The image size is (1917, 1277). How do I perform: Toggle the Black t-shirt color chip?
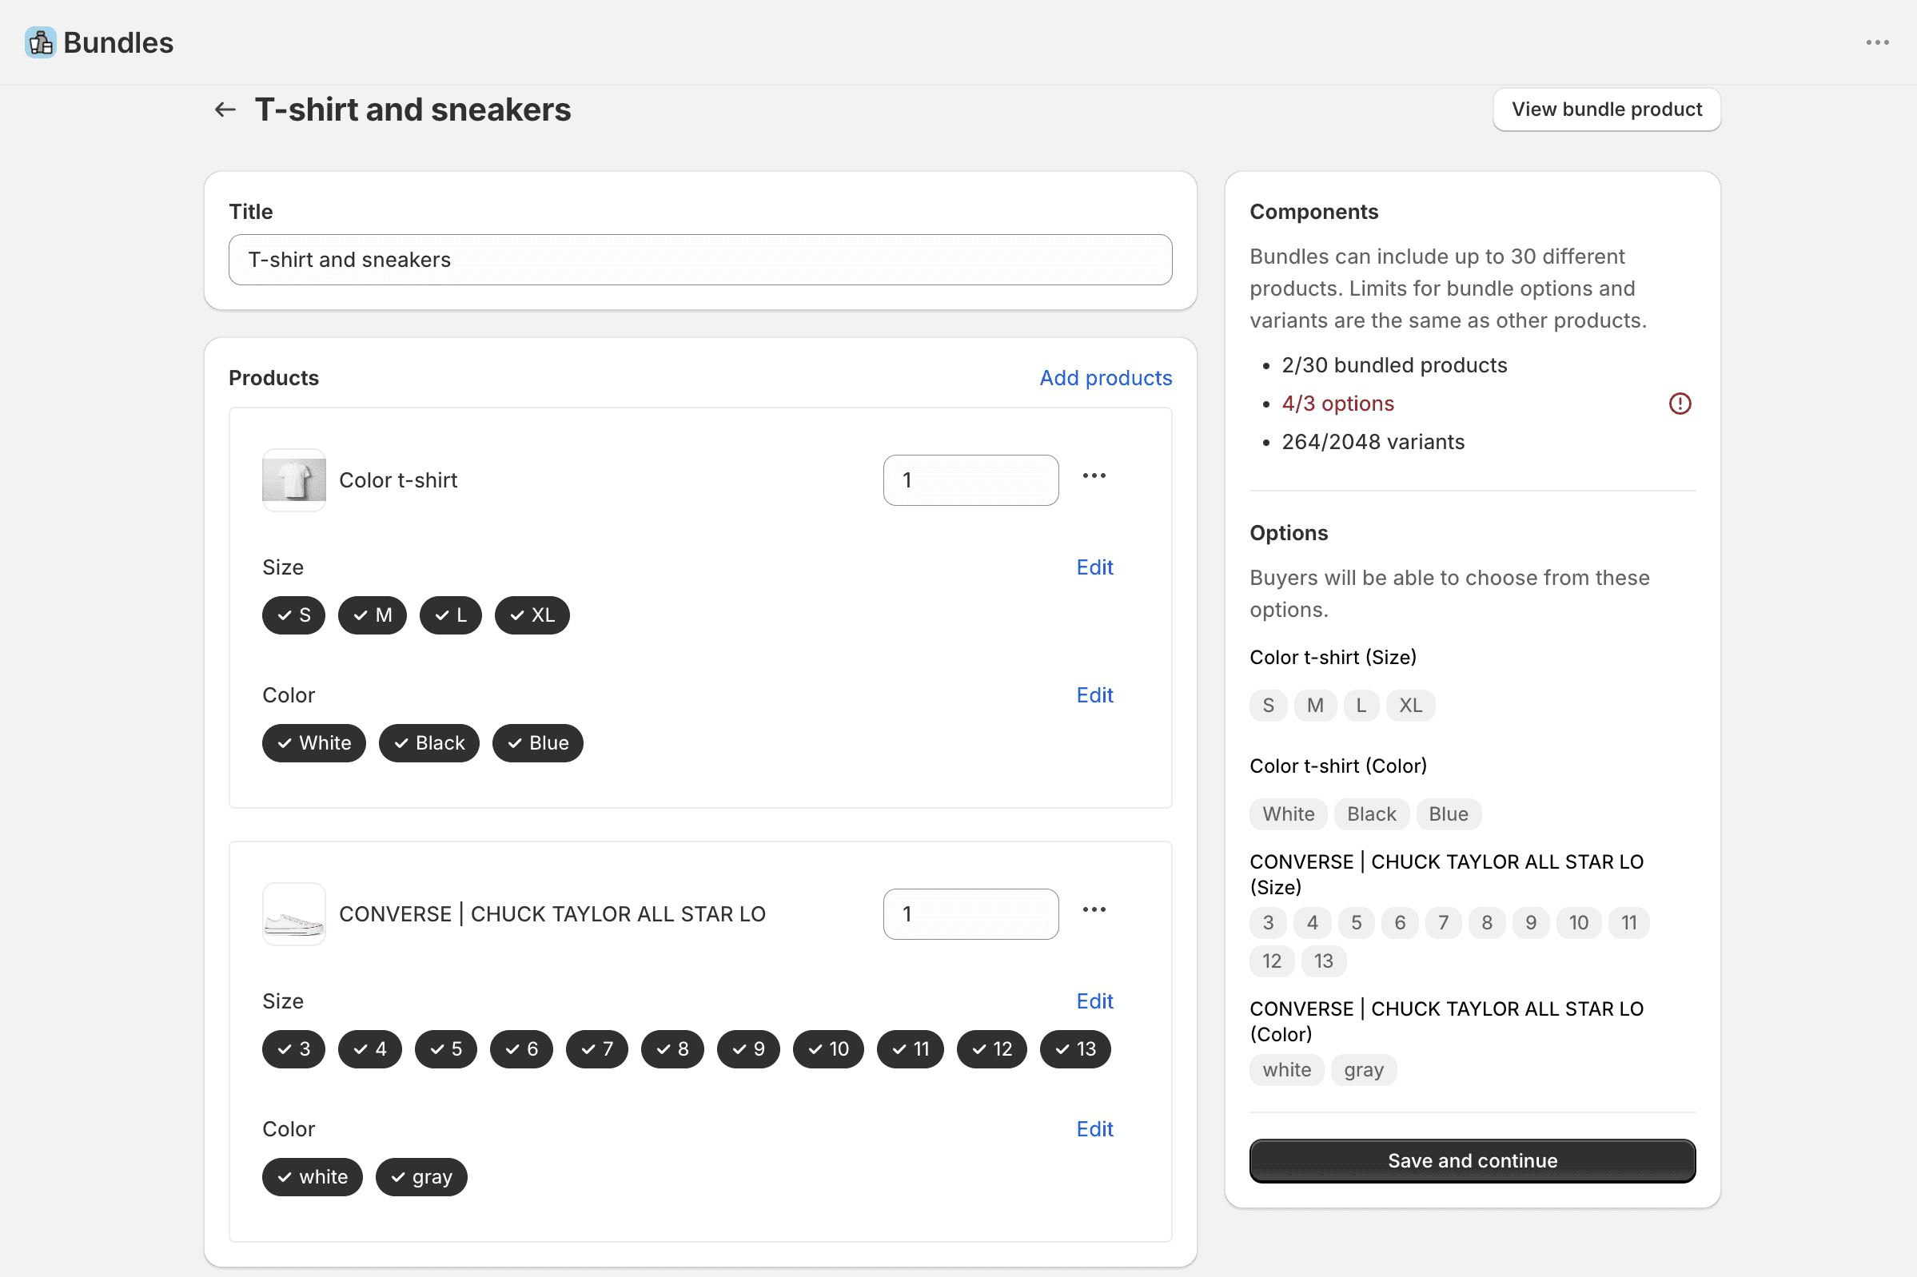pyautogui.click(x=428, y=742)
